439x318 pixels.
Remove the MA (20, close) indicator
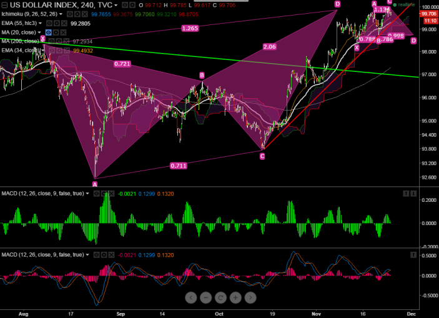pyautogui.click(x=63, y=32)
